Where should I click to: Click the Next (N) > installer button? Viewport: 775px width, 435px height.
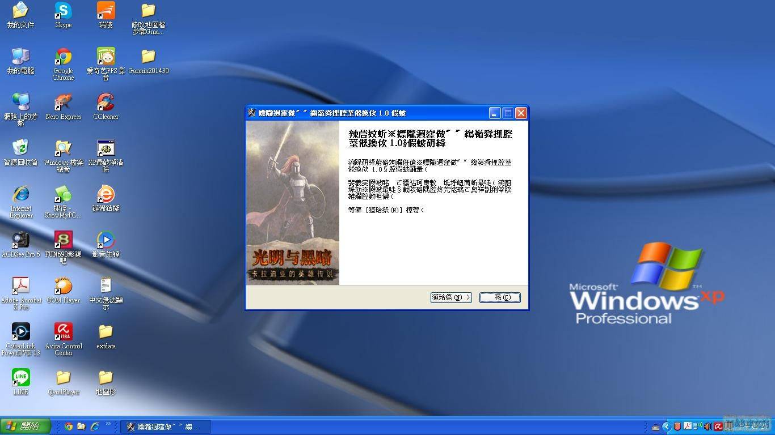451,297
